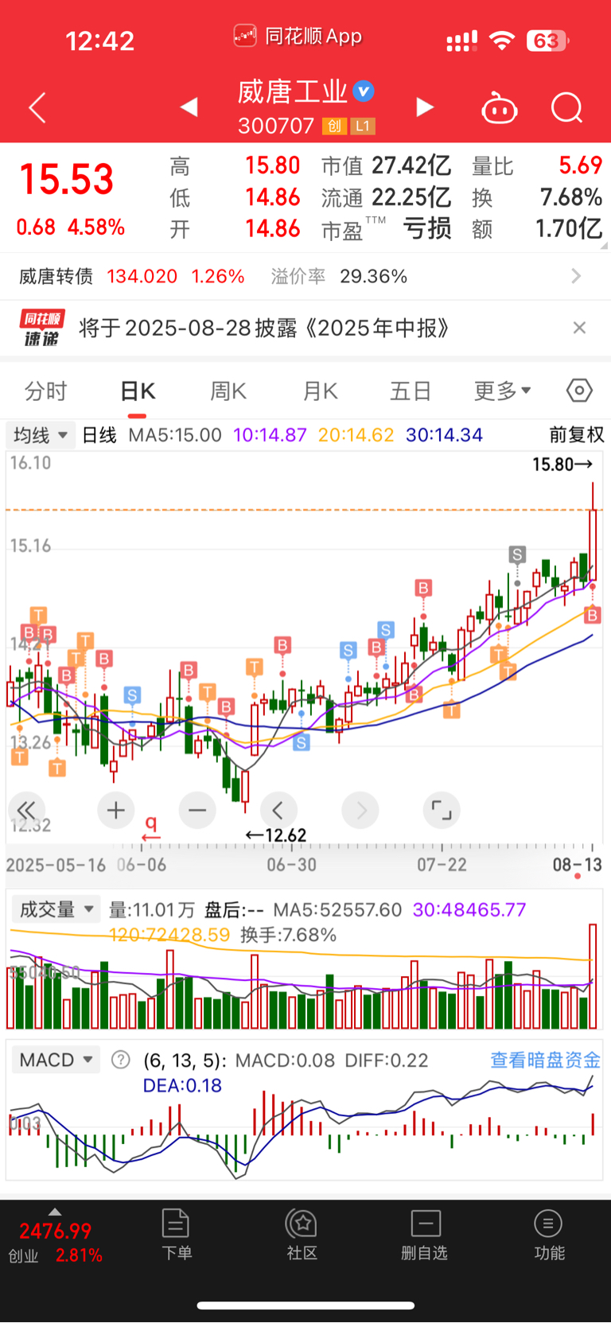Zoom in chart with plus button

click(x=116, y=811)
